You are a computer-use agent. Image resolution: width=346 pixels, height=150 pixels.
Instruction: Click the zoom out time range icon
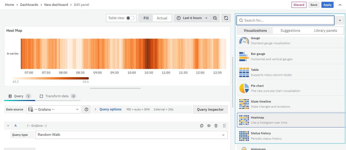[215, 18]
